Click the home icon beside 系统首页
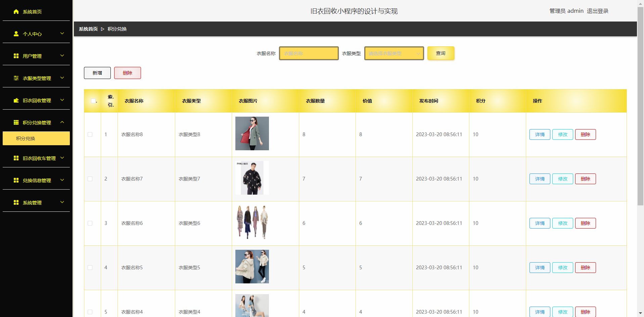This screenshot has width=644, height=317. pyautogui.click(x=16, y=12)
